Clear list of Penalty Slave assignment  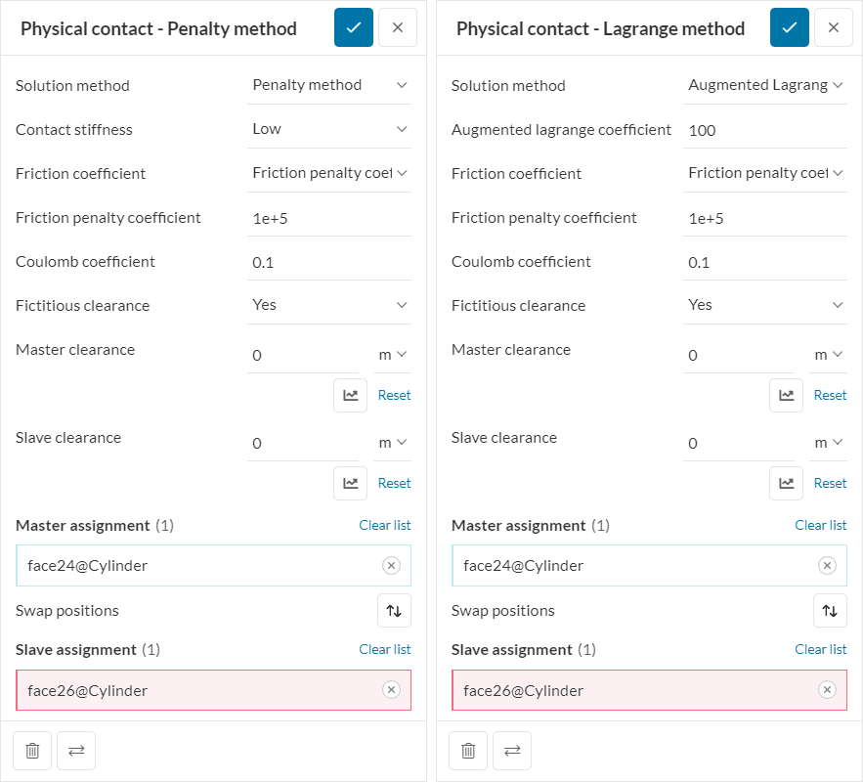pyautogui.click(x=384, y=649)
